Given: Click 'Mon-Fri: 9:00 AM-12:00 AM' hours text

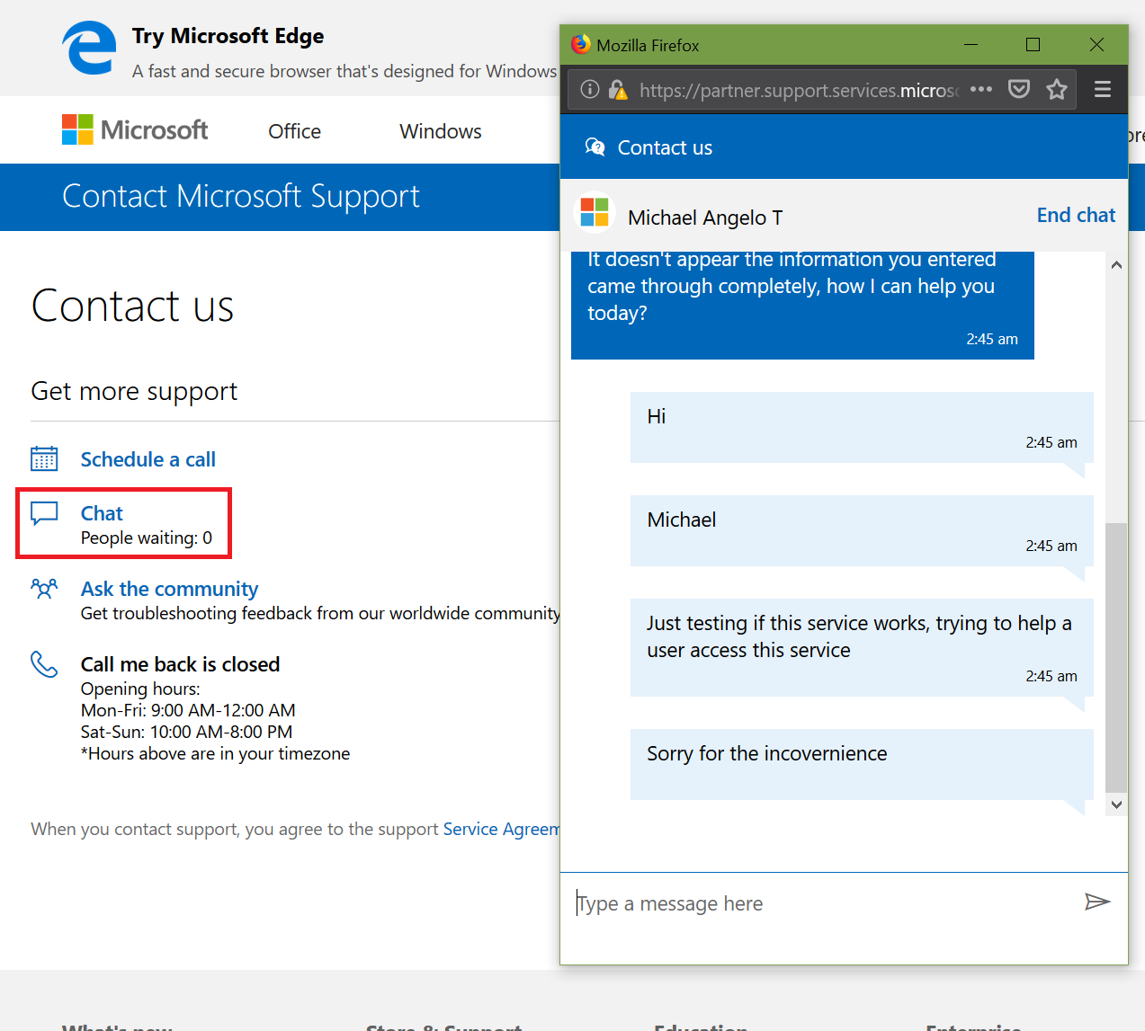Looking at the screenshot, I should click(188, 710).
